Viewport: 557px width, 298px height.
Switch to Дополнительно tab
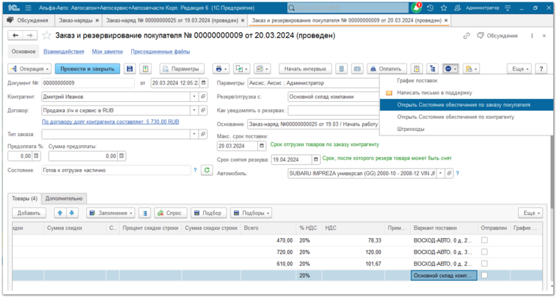pos(64,198)
